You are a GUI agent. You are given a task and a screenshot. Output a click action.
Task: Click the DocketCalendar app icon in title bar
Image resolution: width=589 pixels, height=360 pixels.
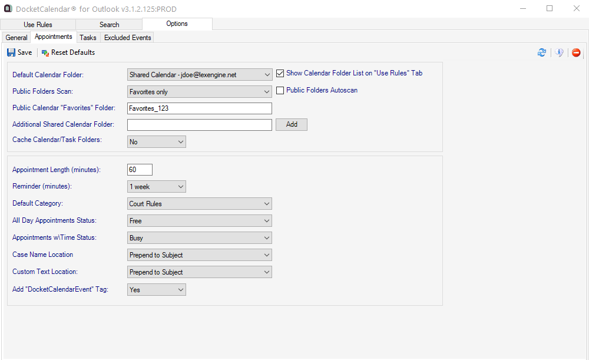[x=8, y=8]
